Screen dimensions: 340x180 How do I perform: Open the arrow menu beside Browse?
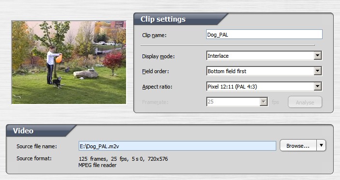pyautogui.click(x=321, y=145)
